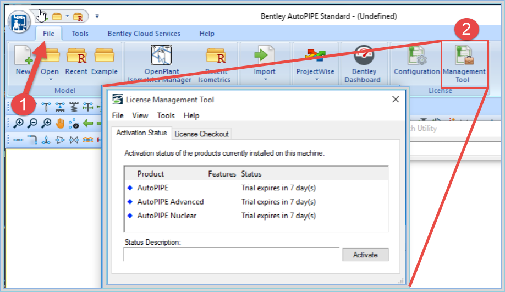Click the zoom out magnifier icon
The height and width of the screenshot is (292, 505).
pyautogui.click(x=32, y=123)
